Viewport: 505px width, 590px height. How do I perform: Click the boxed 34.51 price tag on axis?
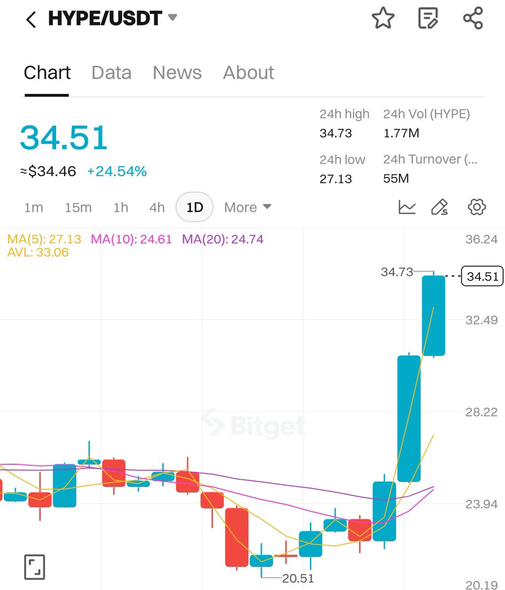coord(482,276)
